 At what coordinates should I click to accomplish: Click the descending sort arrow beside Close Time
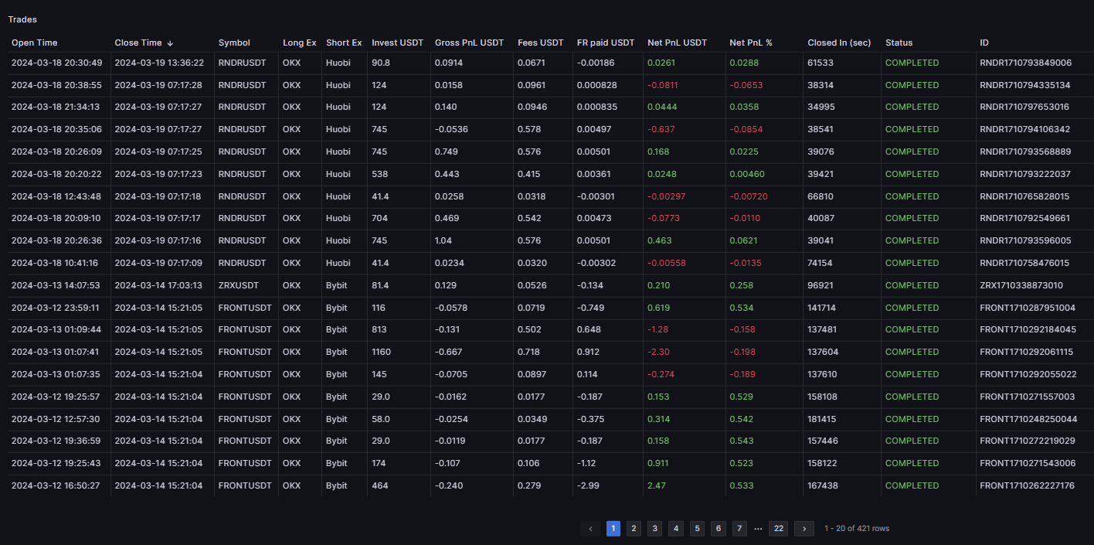click(170, 43)
